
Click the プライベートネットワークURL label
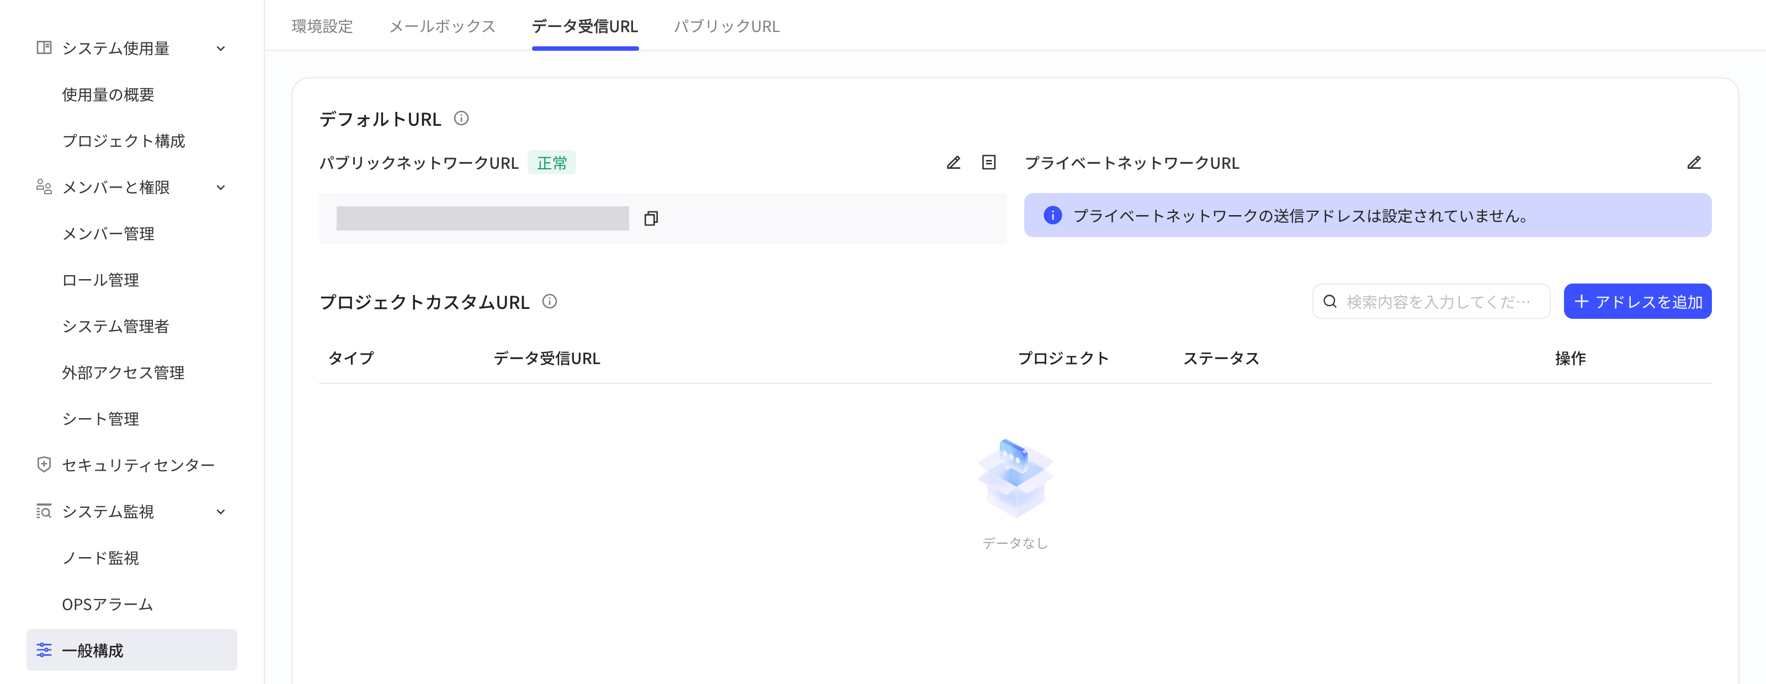coord(1132,162)
